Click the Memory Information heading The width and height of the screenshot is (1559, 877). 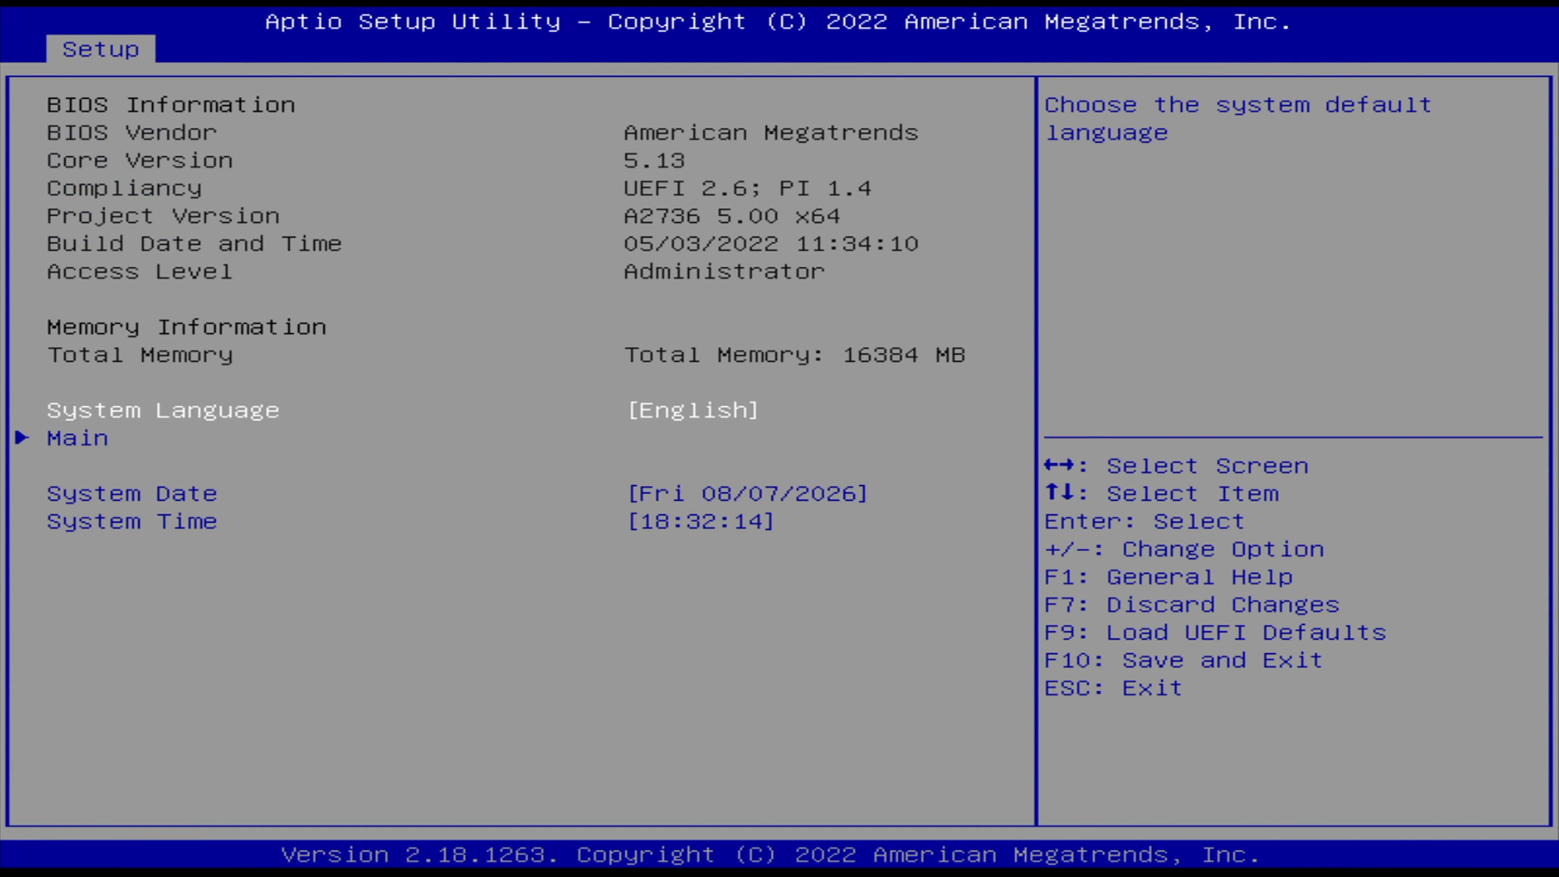[186, 327]
